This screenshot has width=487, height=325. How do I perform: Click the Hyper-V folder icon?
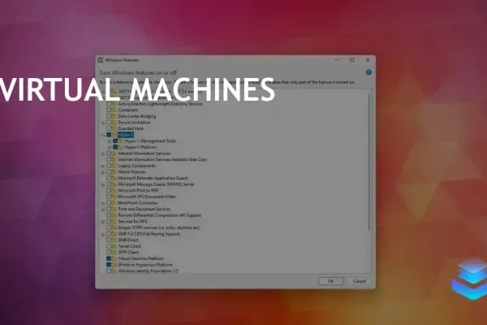[114, 135]
